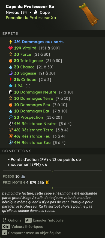Click the EFFETS section header
This screenshot has width=105, height=238.
pos(10,33)
